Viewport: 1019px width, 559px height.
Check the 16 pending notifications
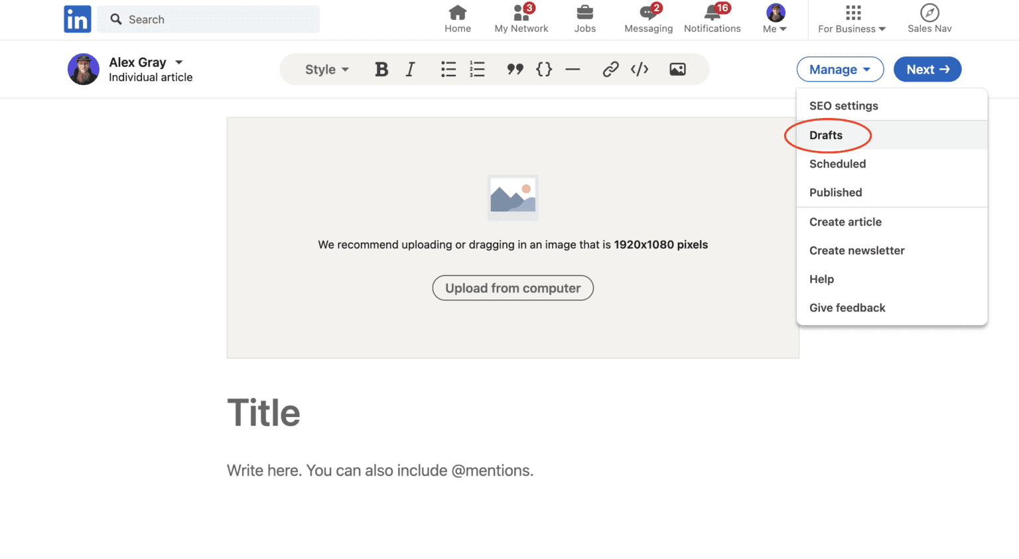click(713, 19)
